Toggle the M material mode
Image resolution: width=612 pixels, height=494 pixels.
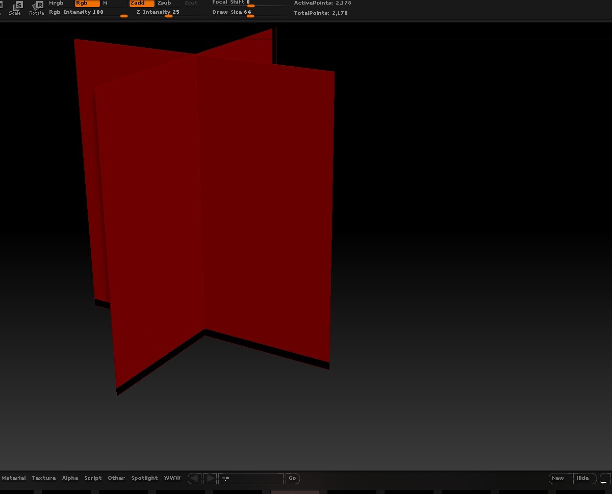point(114,3)
